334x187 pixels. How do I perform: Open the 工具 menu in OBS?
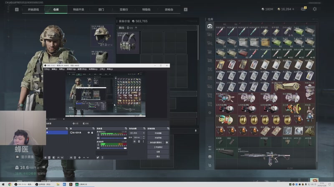point(102,69)
